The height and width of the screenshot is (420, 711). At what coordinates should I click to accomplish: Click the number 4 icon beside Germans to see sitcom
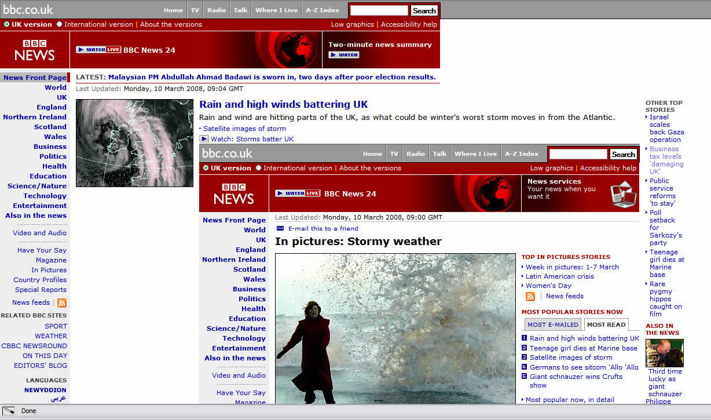[524, 367]
